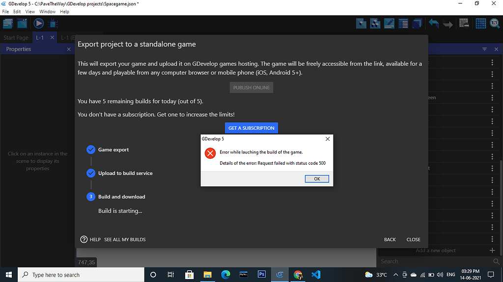Open Task View from taskbar
503x282 pixels.
point(170,275)
